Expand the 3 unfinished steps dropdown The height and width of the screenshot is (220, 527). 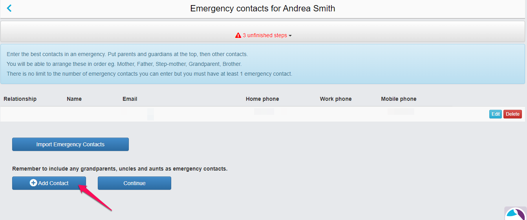click(x=263, y=35)
